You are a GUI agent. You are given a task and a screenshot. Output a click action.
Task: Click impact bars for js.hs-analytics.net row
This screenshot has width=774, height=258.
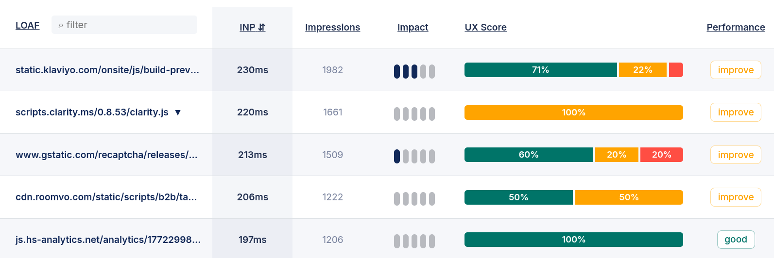pos(414,241)
